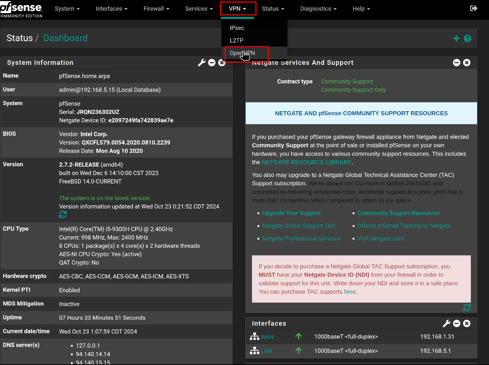The image size is (489, 365).
Task: Click the 2.7.2-RELEASE version text
Action: pyautogui.click(x=79, y=165)
